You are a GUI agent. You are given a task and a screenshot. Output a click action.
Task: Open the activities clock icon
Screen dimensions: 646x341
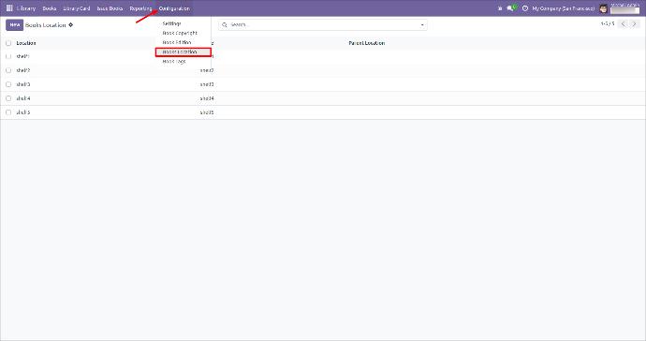(x=525, y=8)
